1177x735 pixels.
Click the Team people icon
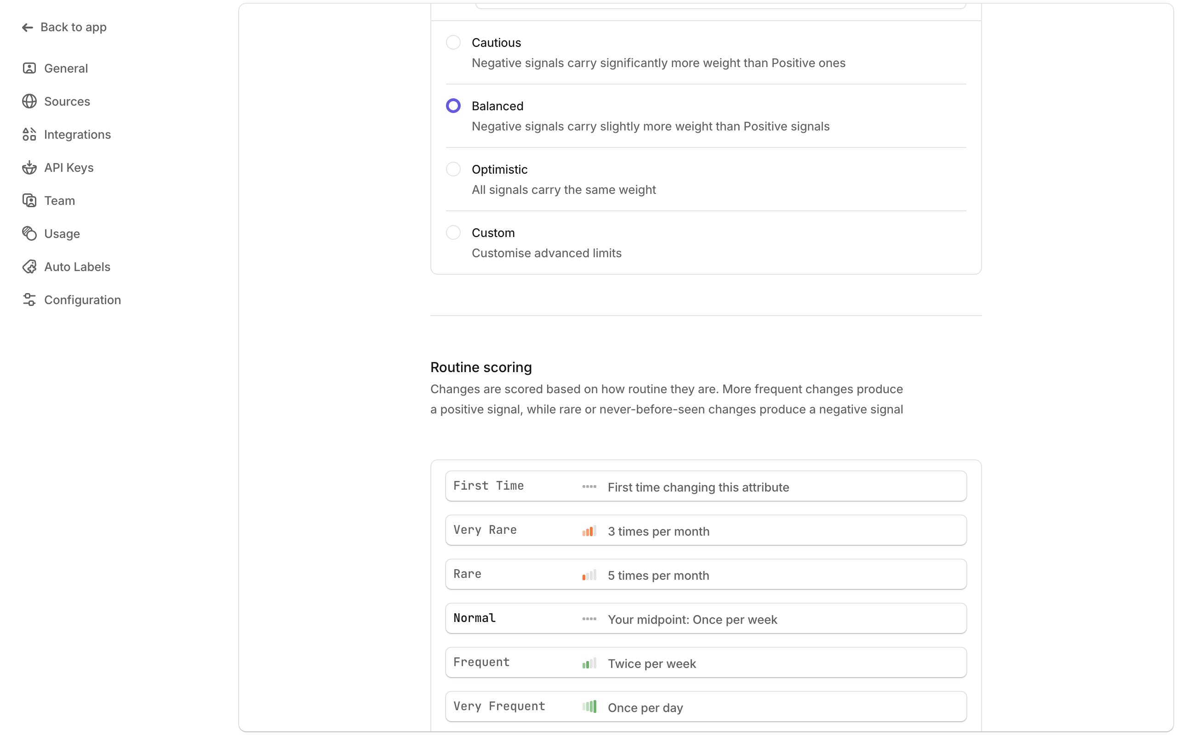[29, 200]
